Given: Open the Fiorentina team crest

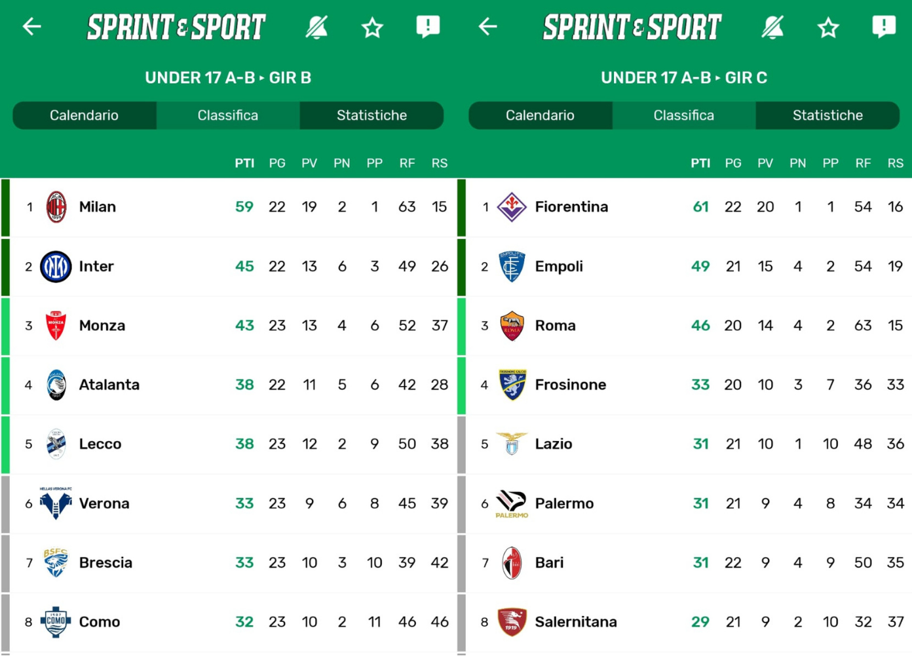Looking at the screenshot, I should tap(512, 207).
